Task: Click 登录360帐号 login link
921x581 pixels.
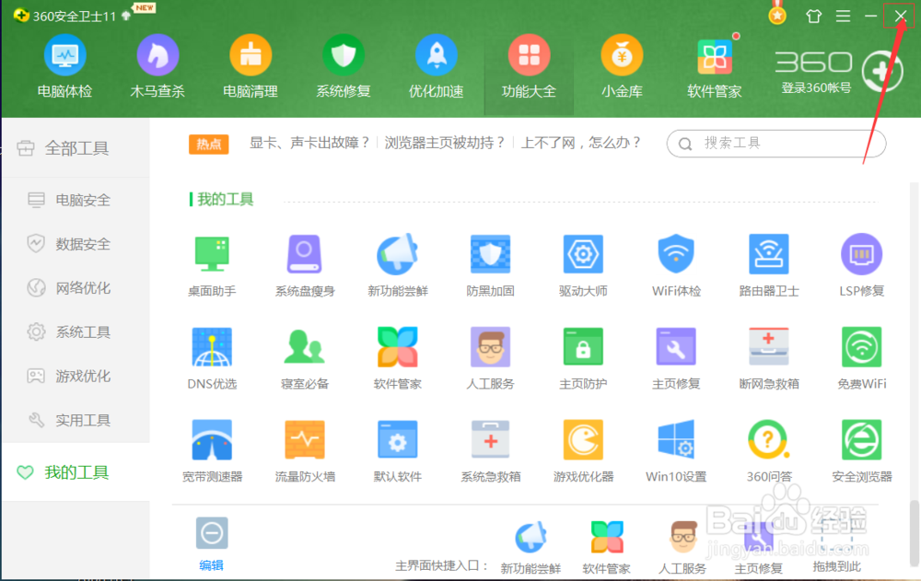Action: pyautogui.click(x=816, y=88)
